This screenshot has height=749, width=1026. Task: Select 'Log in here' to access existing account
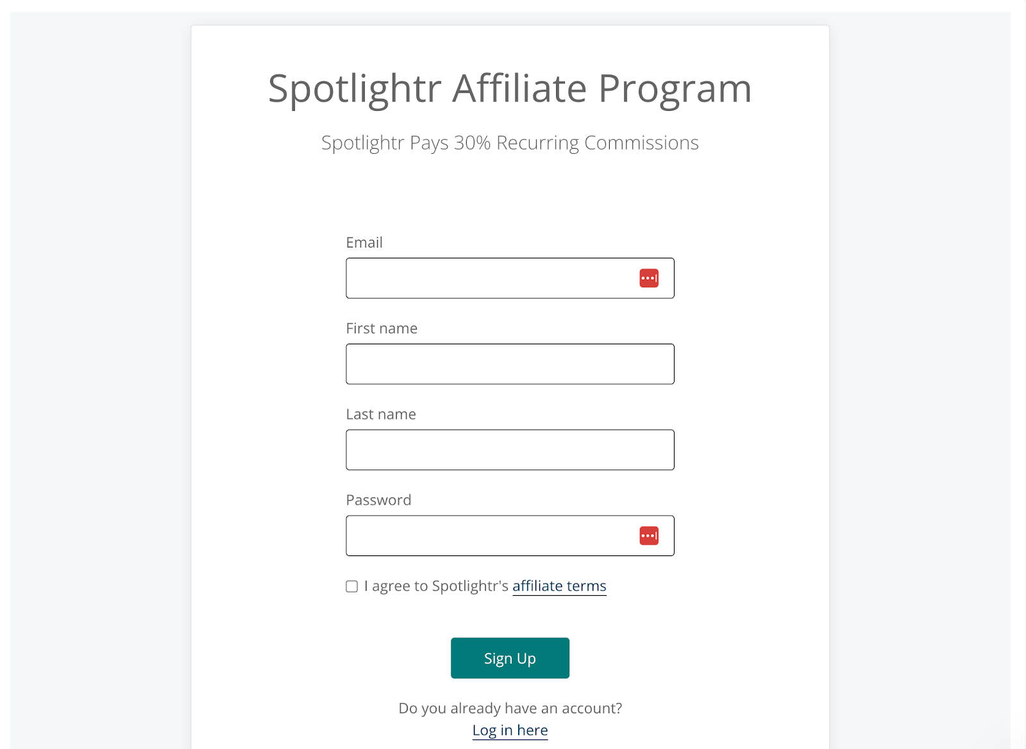(x=510, y=729)
